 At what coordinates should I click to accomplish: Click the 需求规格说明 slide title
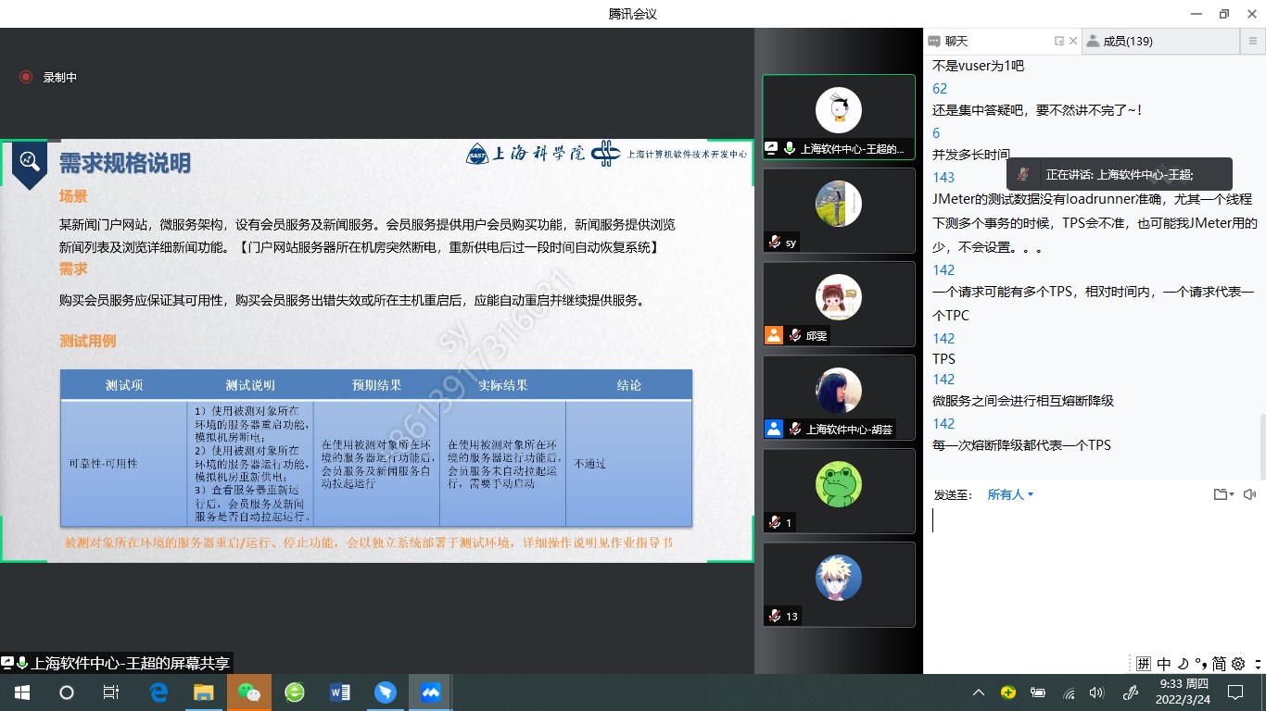[125, 164]
